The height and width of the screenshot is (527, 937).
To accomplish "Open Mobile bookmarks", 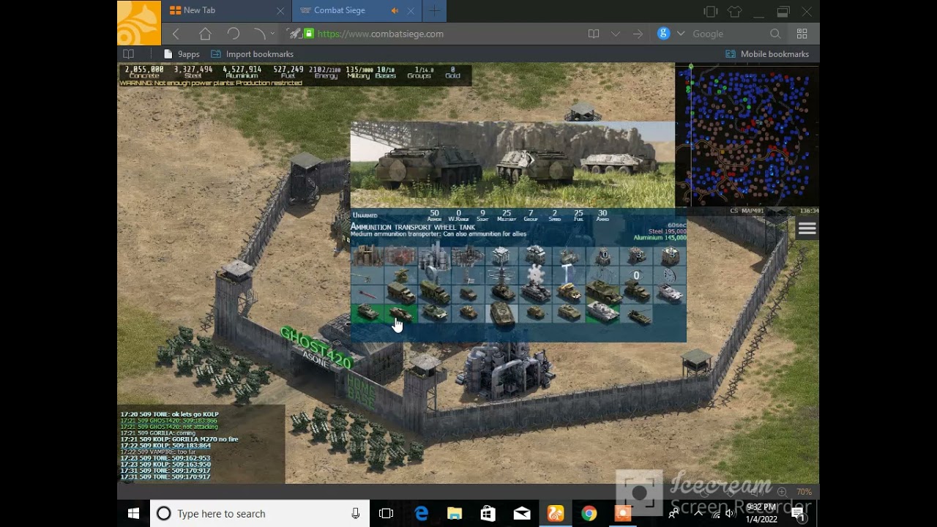I will pyautogui.click(x=767, y=54).
